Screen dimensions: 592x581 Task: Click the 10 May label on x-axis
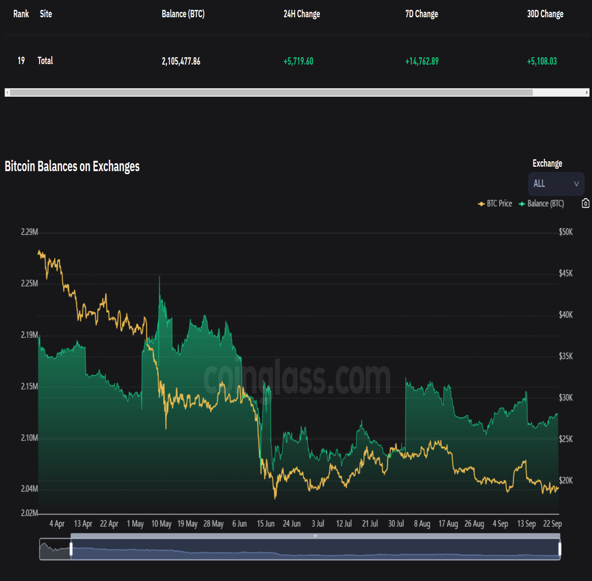[161, 524]
